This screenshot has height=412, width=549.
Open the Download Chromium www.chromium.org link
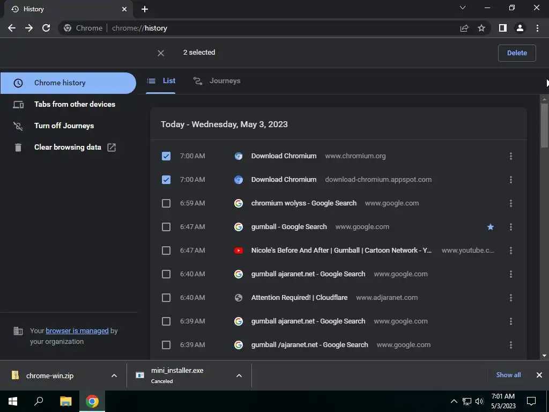click(x=284, y=156)
